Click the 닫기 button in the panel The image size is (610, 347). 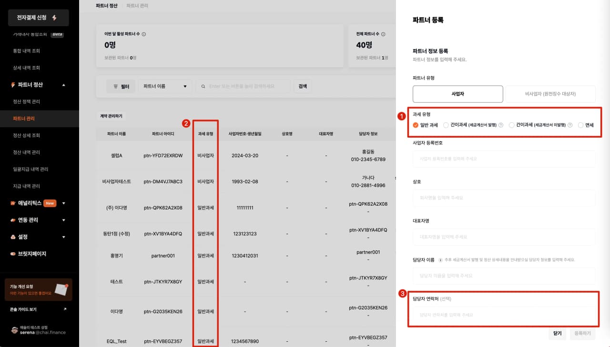(558, 333)
